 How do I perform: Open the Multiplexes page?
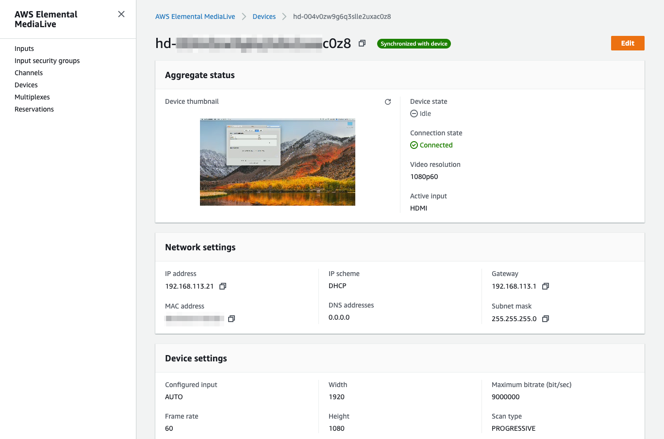32,97
